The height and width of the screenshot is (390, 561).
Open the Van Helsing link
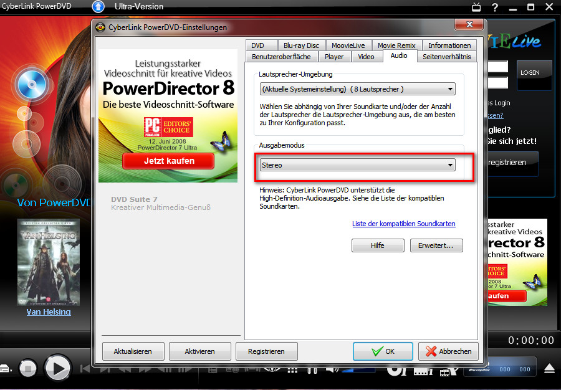point(49,312)
